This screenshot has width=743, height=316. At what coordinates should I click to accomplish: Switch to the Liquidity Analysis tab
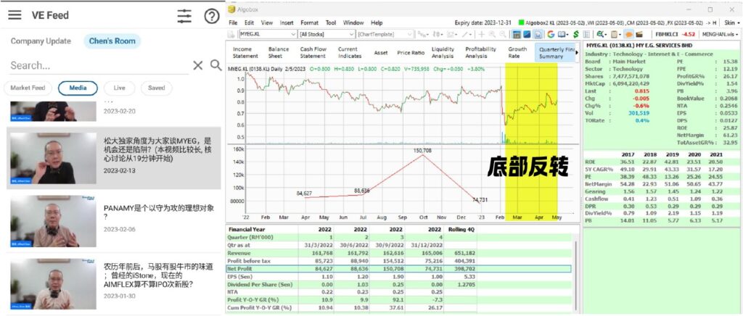tap(443, 52)
